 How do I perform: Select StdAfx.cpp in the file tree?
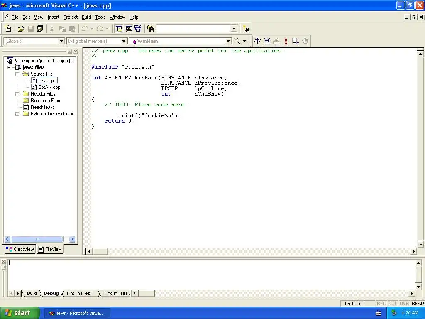click(49, 87)
